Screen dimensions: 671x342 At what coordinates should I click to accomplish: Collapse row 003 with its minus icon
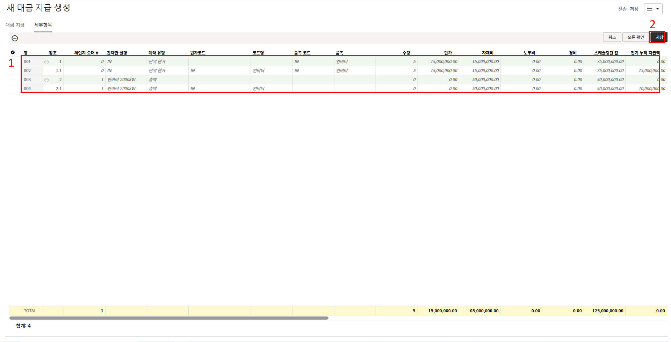(46, 80)
